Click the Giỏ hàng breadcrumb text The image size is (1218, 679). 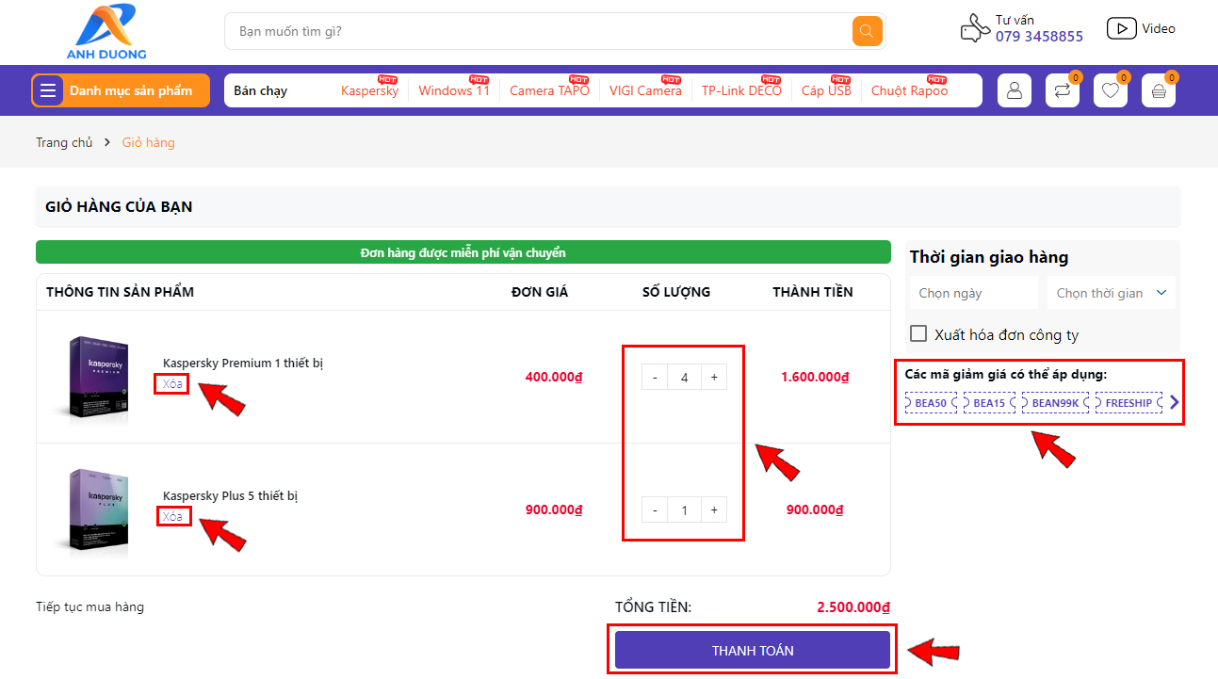click(149, 142)
